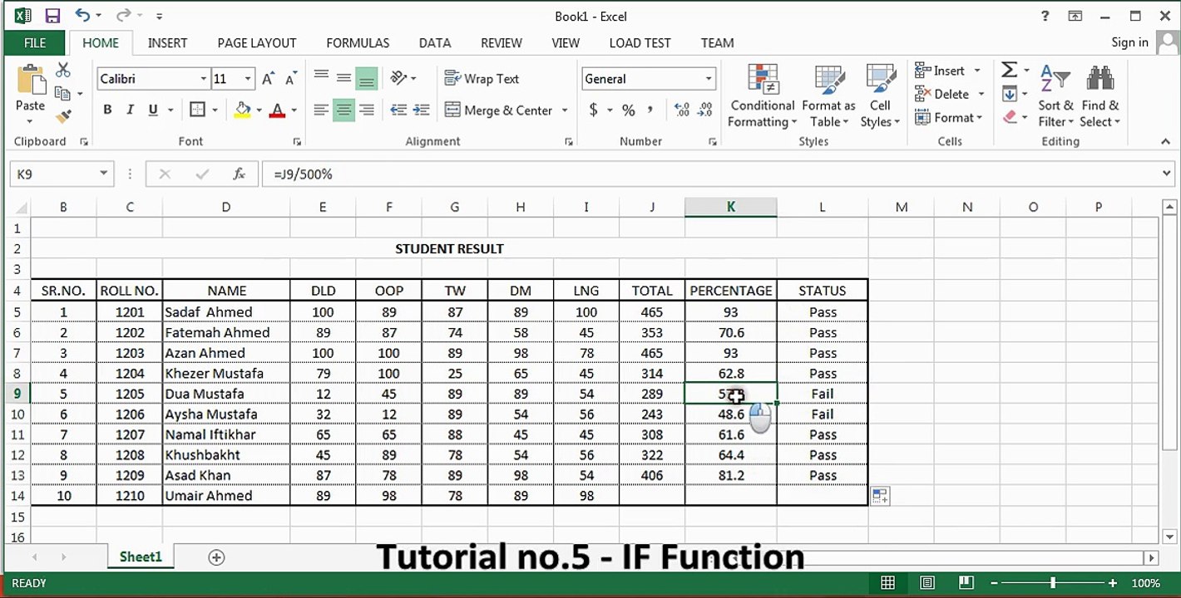1181x598 pixels.
Task: Open the Insert Function fx button
Action: (240, 174)
